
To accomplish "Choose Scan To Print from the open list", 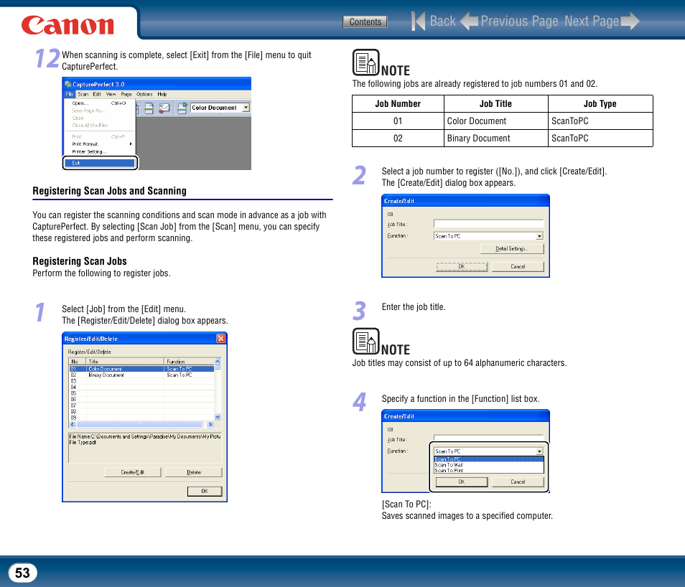I will pyautogui.click(x=488, y=470).
